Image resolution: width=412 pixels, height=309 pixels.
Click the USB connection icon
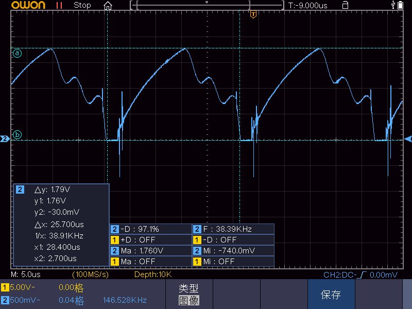coord(393,5)
